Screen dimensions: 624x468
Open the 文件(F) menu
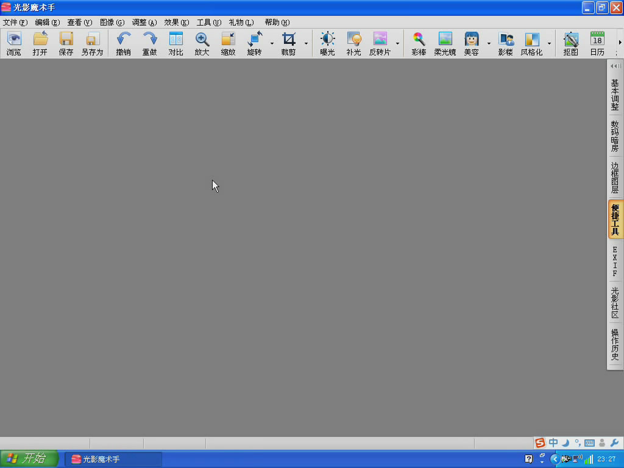15,23
